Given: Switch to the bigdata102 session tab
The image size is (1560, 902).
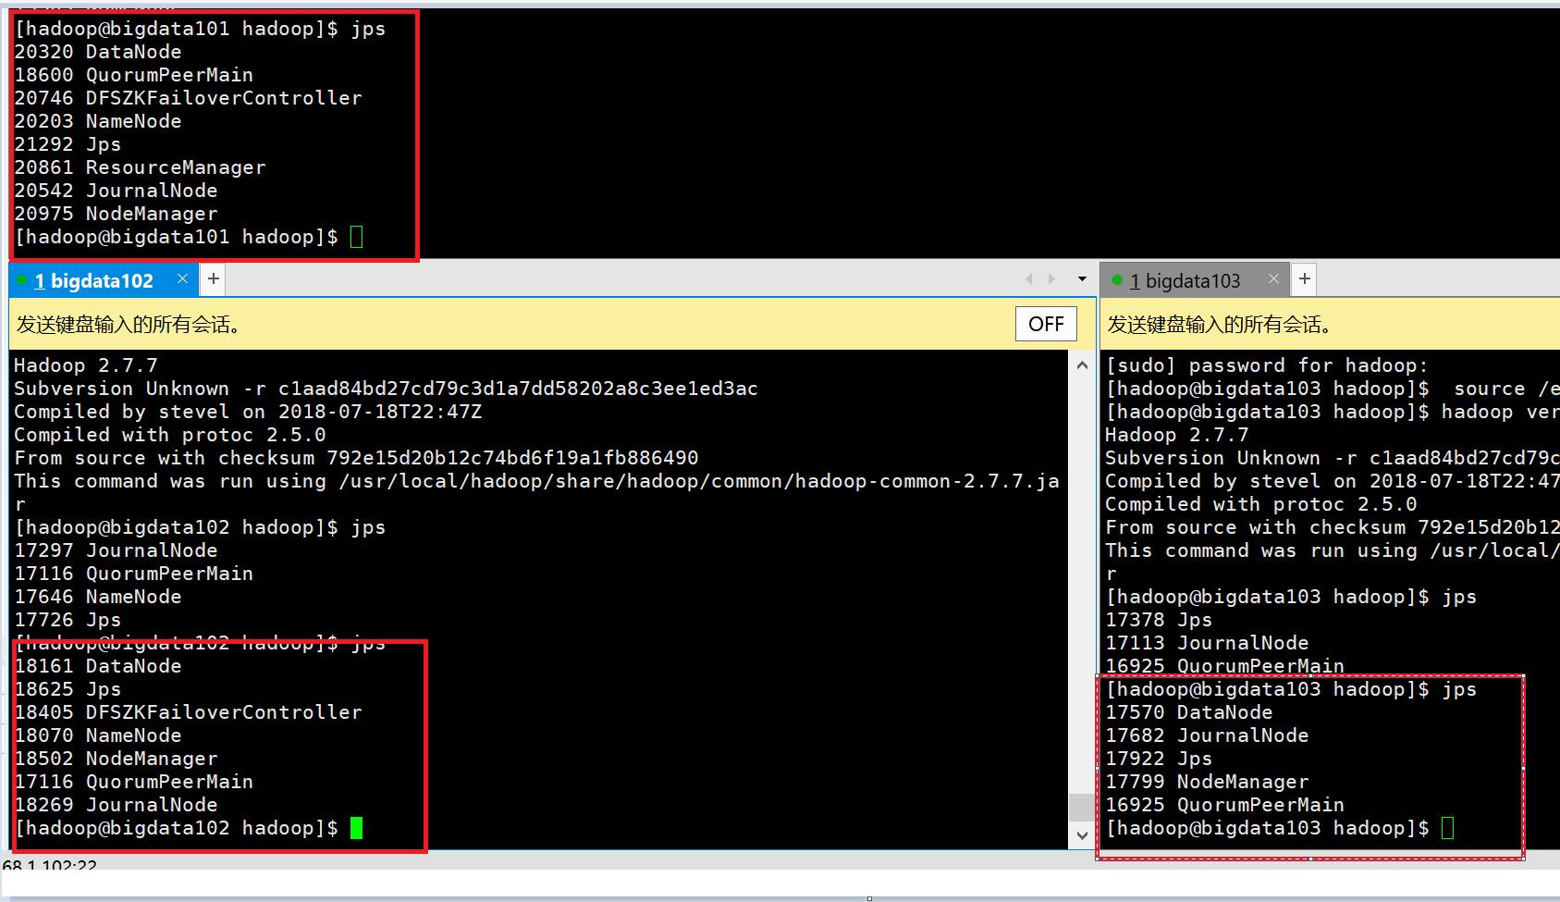Looking at the screenshot, I should (x=102, y=280).
